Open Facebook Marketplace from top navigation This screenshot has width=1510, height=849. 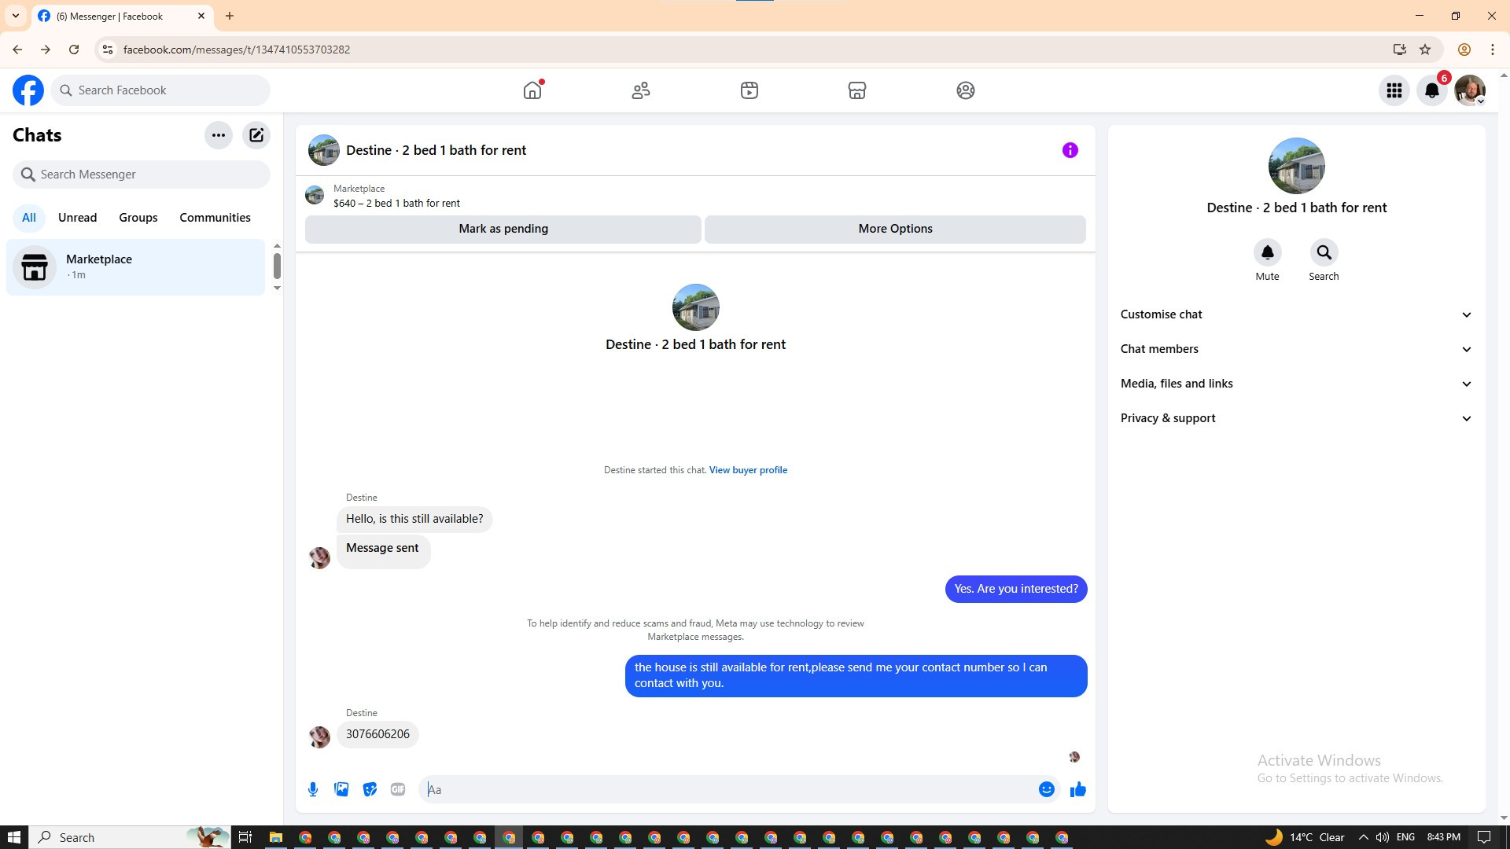tap(857, 90)
